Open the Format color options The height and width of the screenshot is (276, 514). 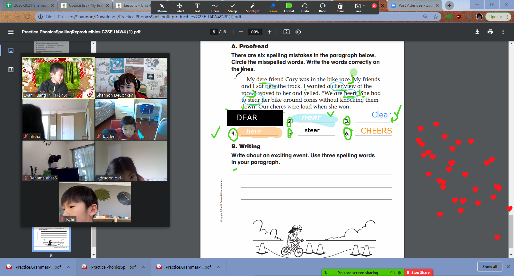(x=289, y=8)
